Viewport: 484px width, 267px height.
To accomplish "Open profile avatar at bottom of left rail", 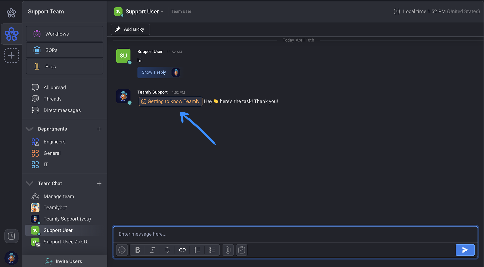I will pyautogui.click(x=11, y=258).
